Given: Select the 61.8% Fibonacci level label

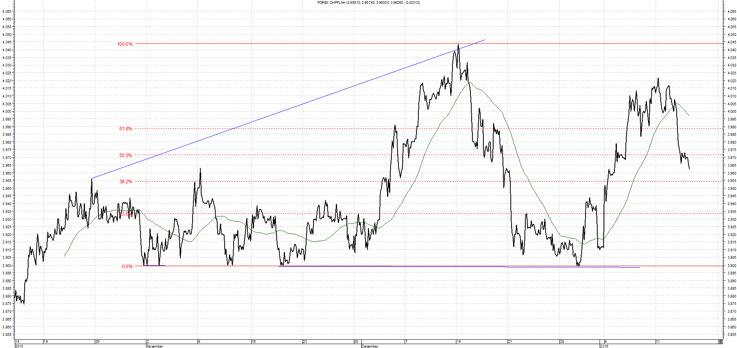Looking at the screenshot, I should coord(126,129).
